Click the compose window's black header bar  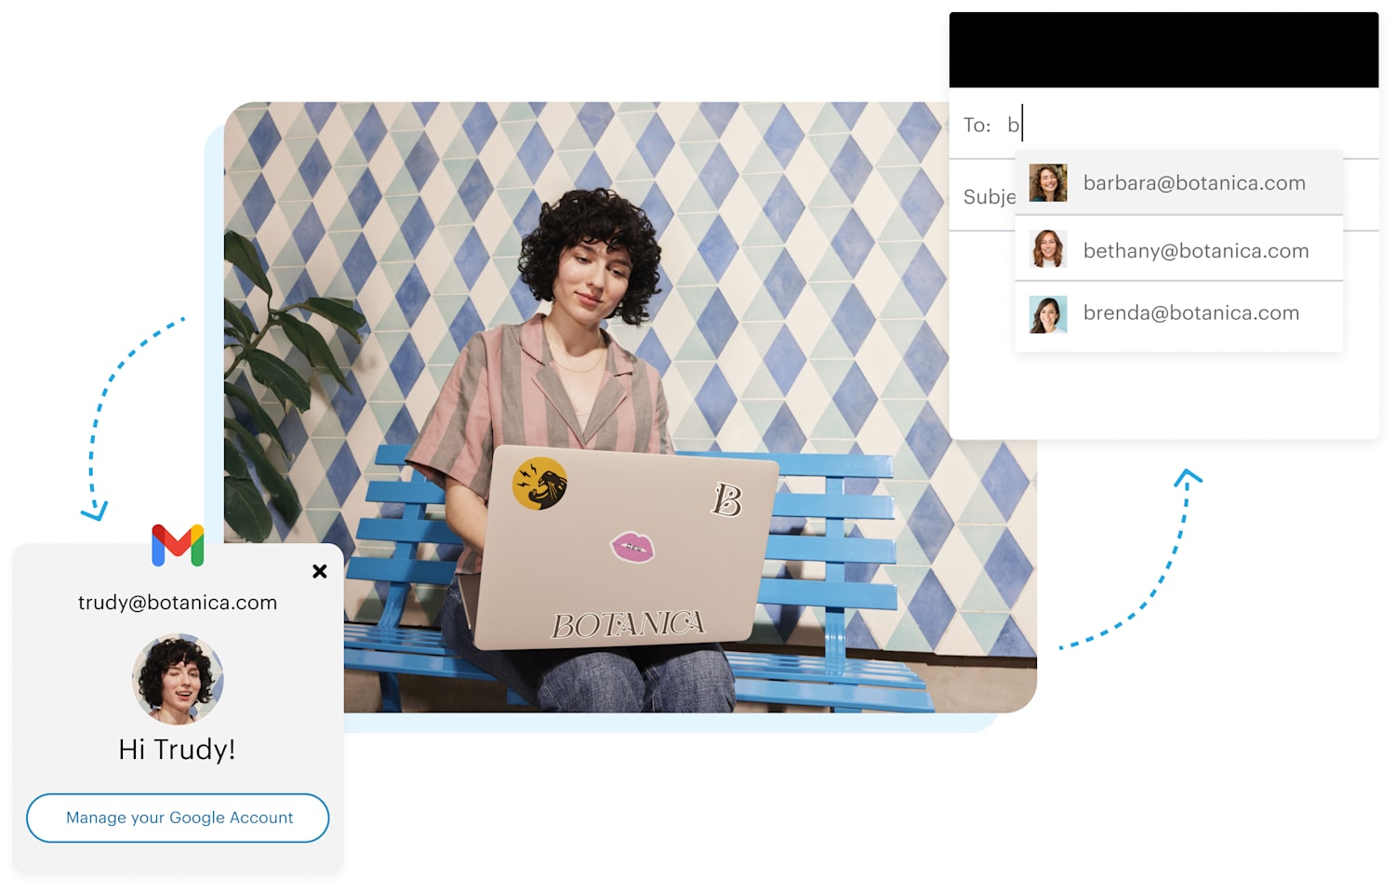[x=1162, y=49]
